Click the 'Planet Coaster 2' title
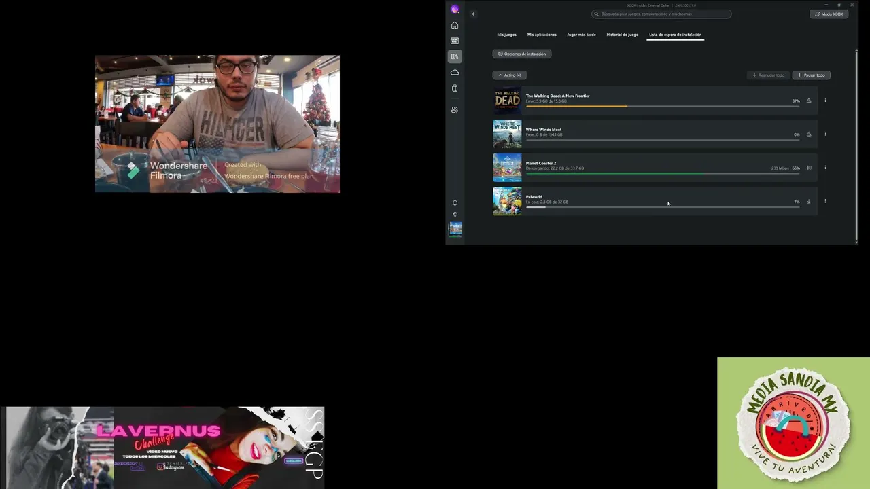This screenshot has height=489, width=870. (x=541, y=163)
